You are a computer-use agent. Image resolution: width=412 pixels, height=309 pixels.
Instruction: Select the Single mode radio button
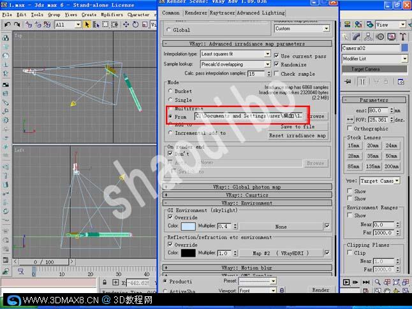point(170,100)
